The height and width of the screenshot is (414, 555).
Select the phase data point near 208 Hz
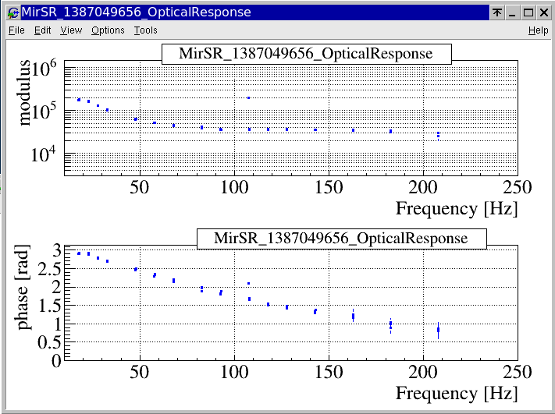(x=438, y=330)
